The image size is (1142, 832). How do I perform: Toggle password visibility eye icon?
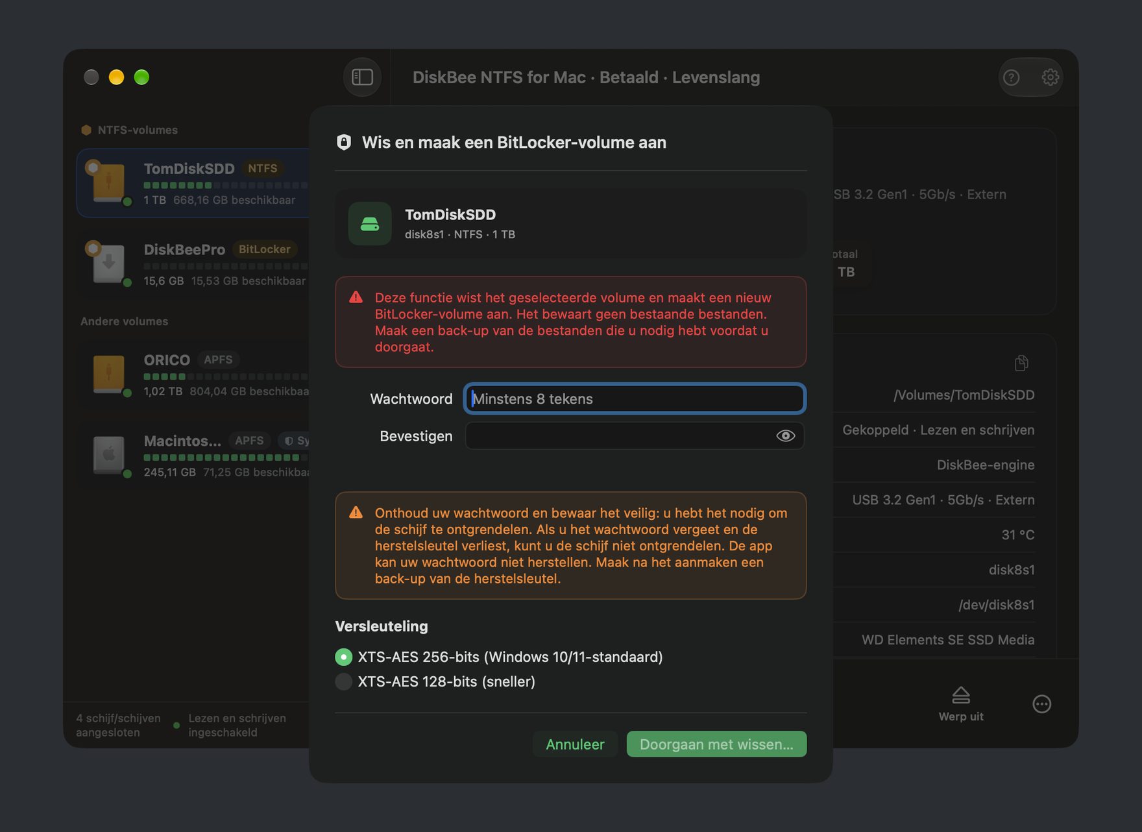click(785, 436)
